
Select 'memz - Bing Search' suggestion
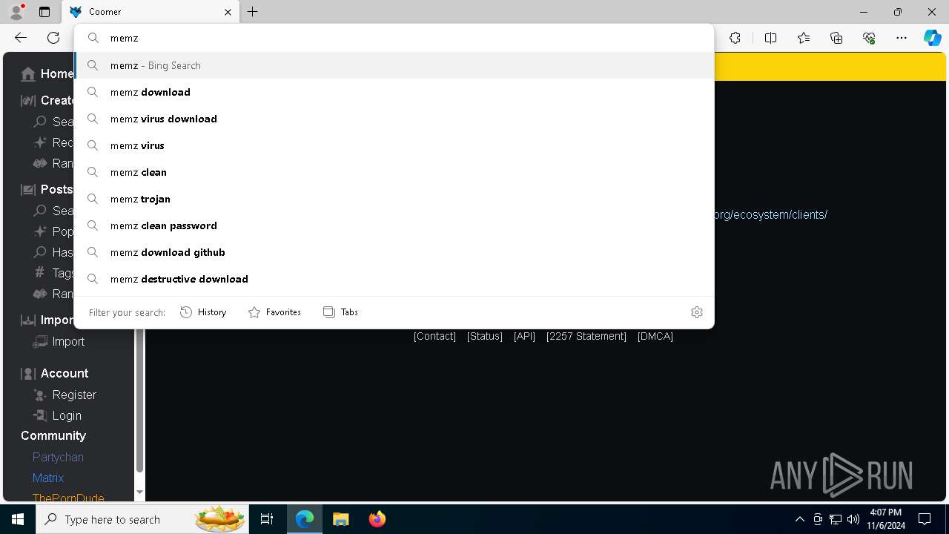394,65
